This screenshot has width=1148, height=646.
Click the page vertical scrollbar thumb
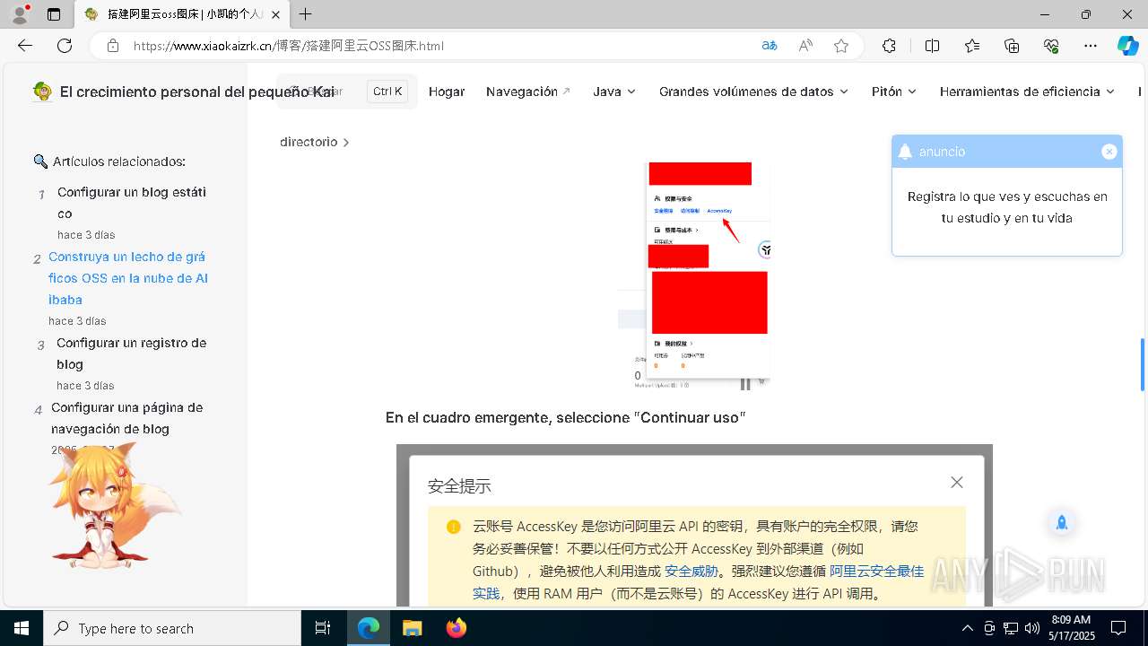[1143, 364]
